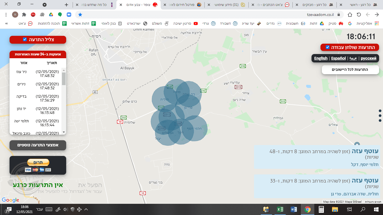Click the alerts list scroll-down arrow

tap(64, 132)
